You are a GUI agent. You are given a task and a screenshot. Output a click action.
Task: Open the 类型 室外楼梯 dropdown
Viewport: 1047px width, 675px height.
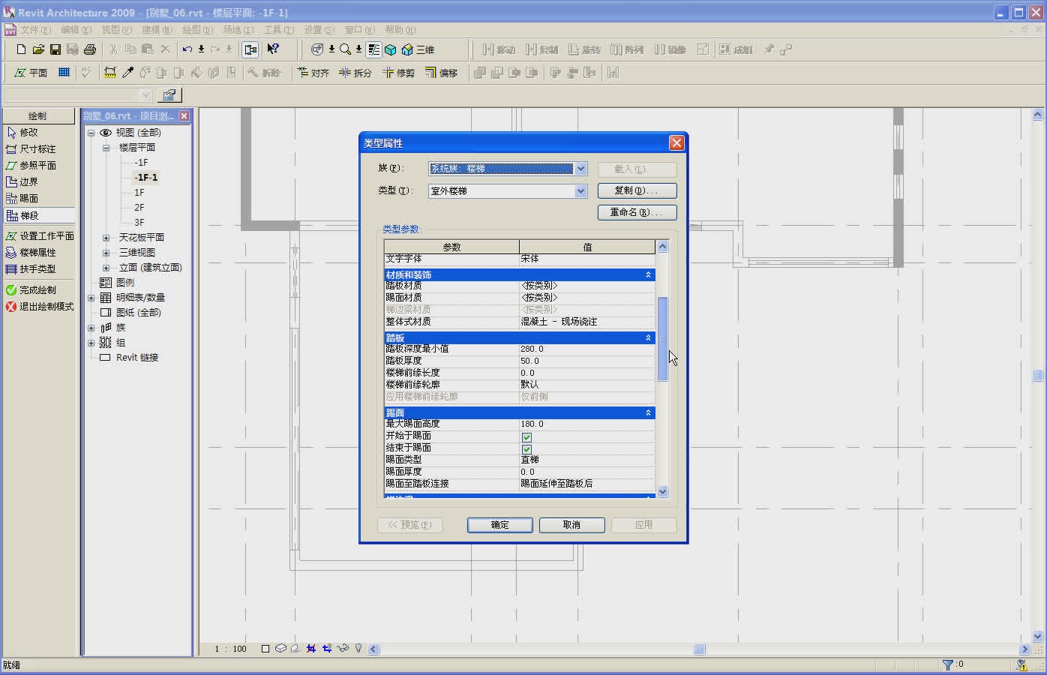(x=580, y=191)
